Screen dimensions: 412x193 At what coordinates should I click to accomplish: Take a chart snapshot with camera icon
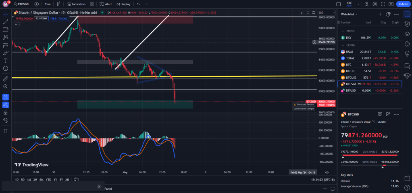391,4
